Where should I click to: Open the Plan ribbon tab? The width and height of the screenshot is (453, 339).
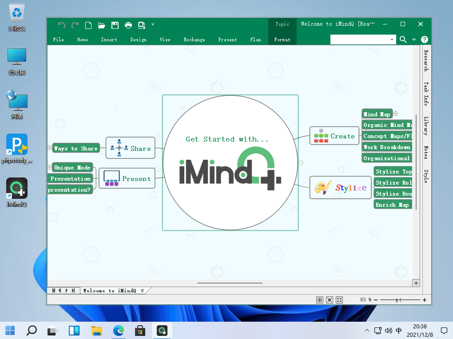pyautogui.click(x=256, y=39)
